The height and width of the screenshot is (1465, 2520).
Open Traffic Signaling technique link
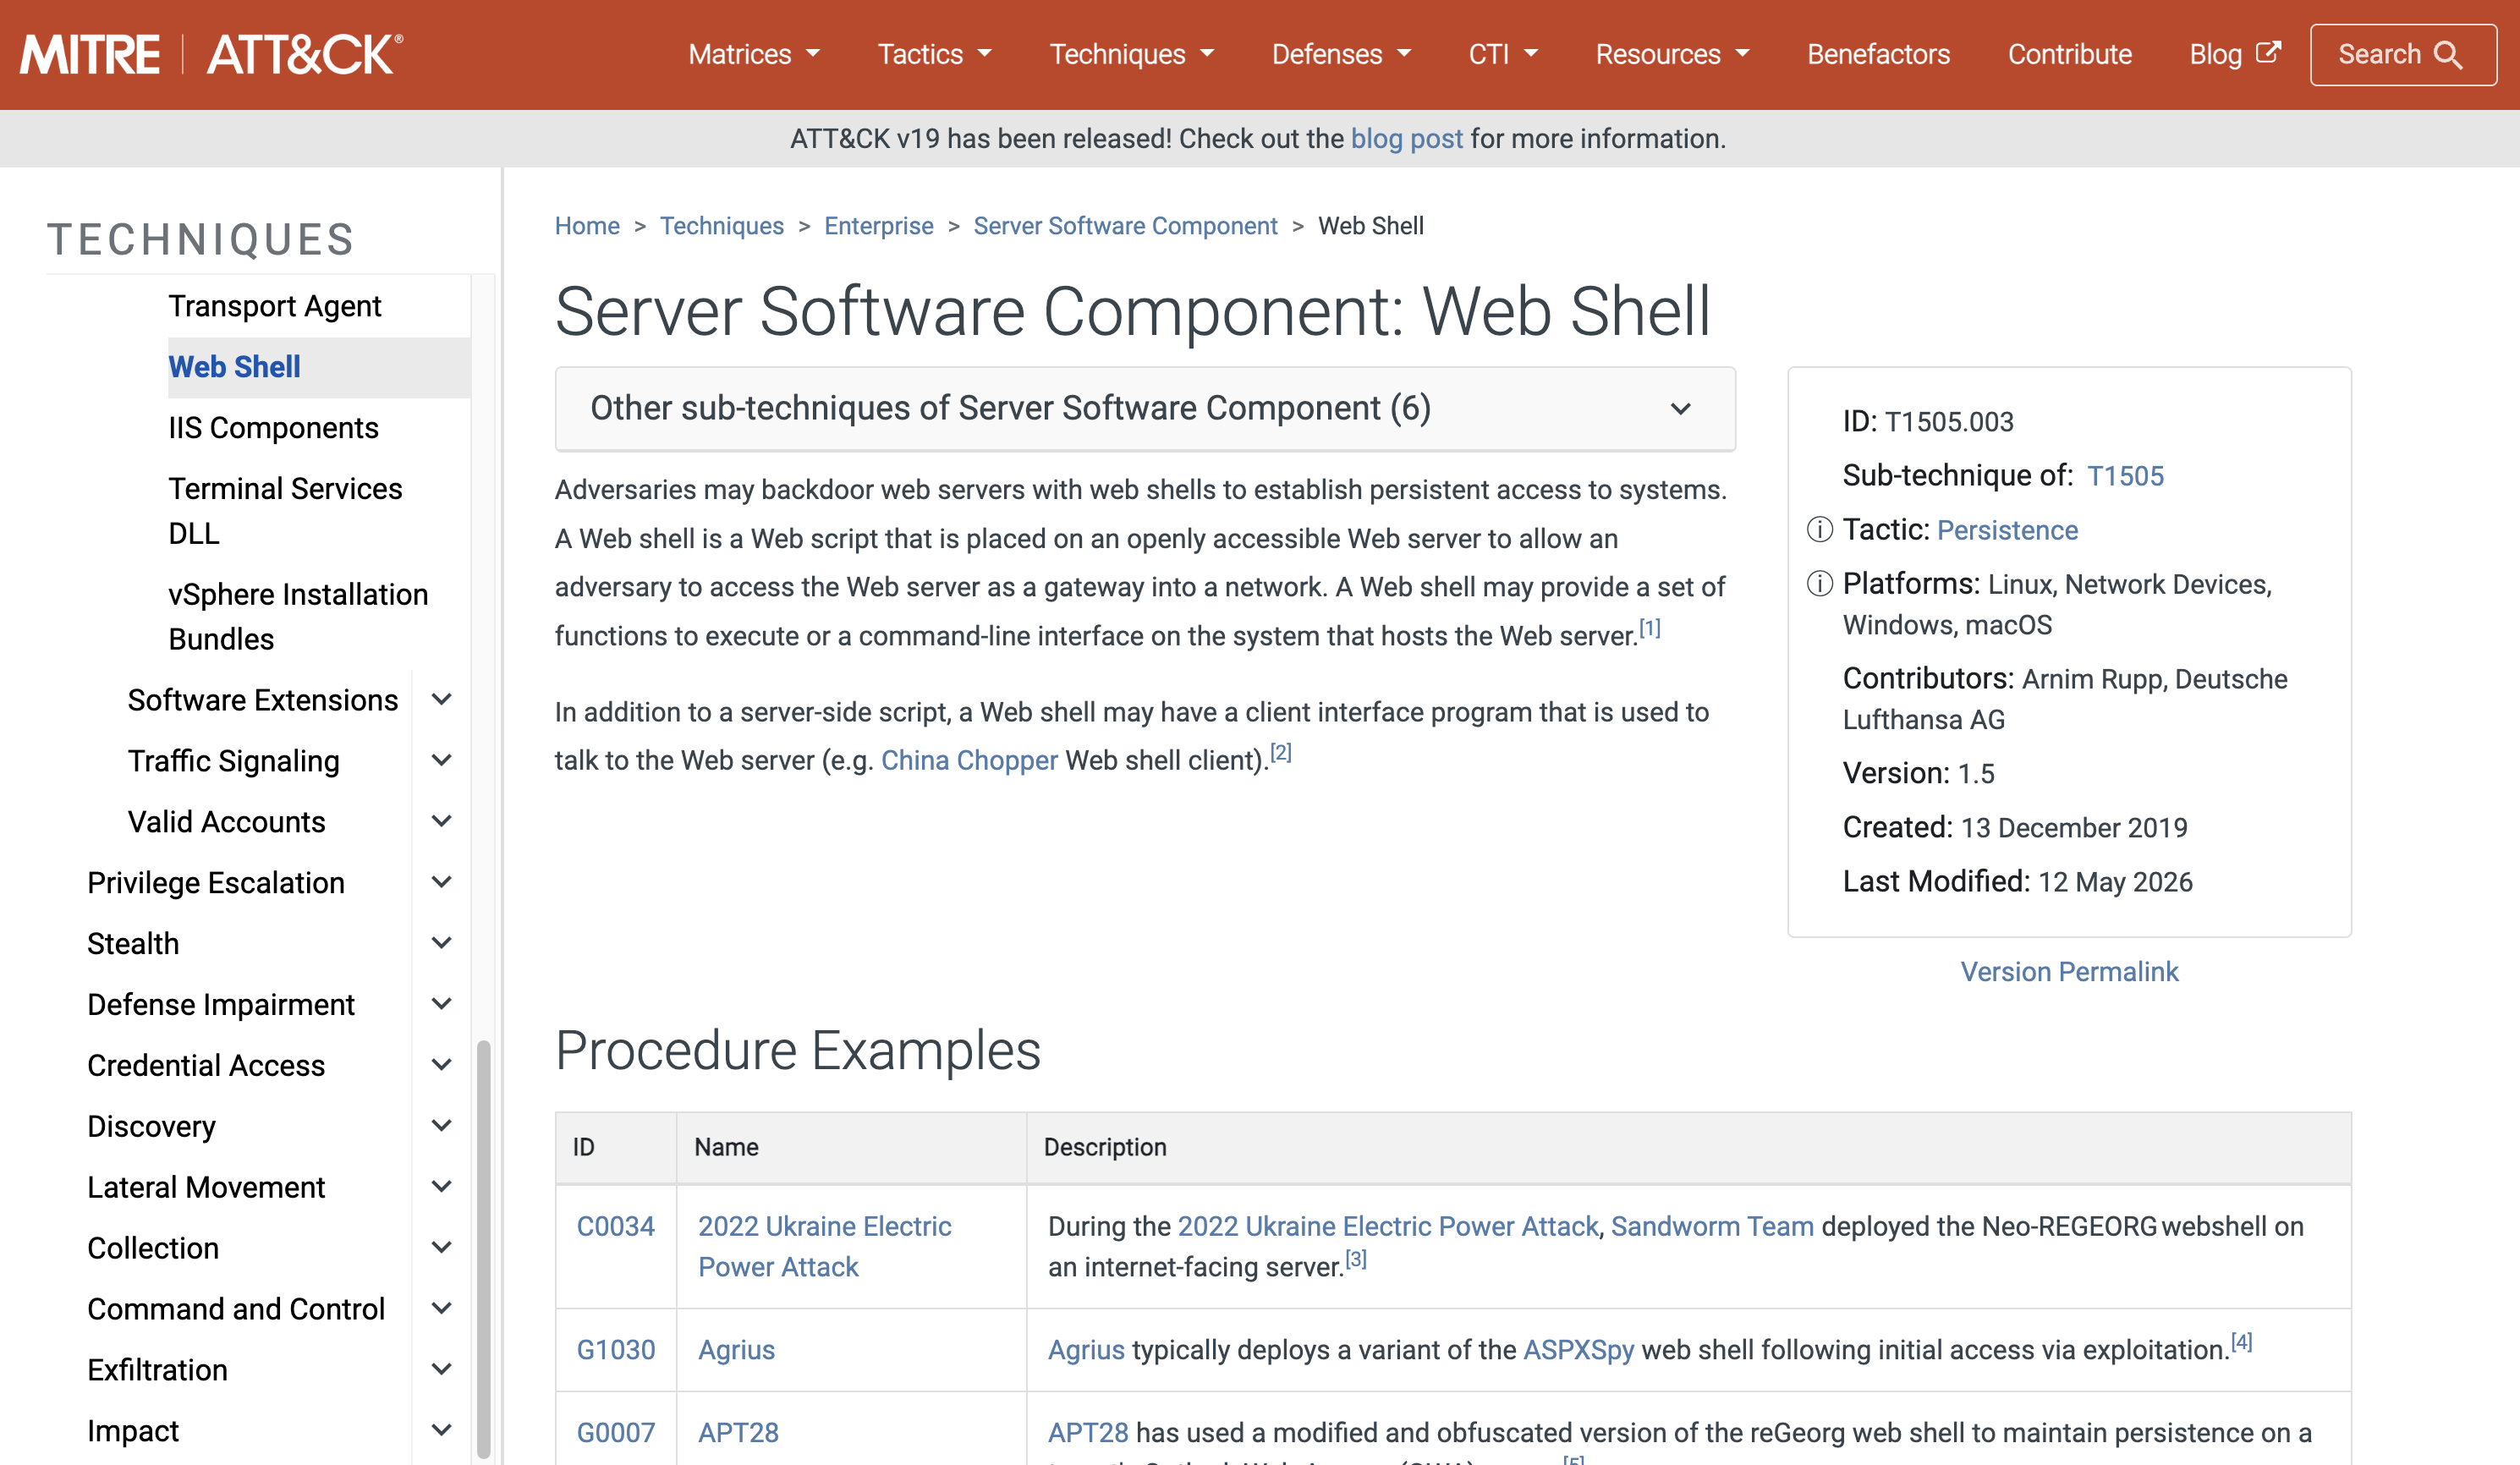click(233, 761)
